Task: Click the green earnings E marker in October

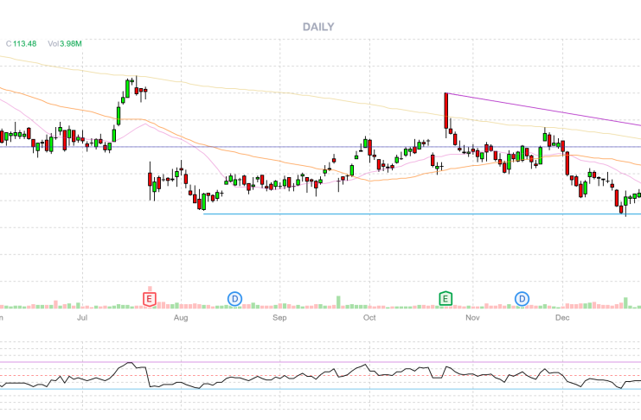Action: (445, 298)
